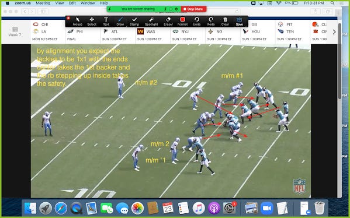Launch Music from the Dock

pyautogui.click(x=199, y=208)
